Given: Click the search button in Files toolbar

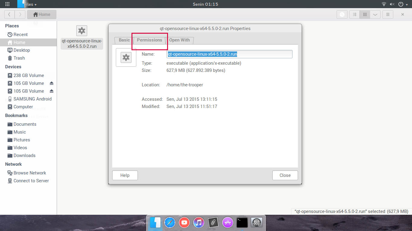Looking at the screenshot, I should point(342,14).
